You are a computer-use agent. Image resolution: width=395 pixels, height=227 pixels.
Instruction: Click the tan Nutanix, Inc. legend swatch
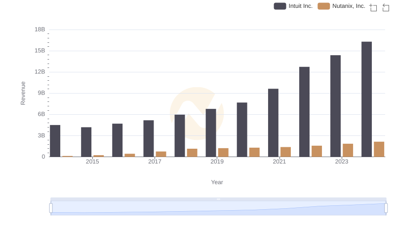pos(324,6)
